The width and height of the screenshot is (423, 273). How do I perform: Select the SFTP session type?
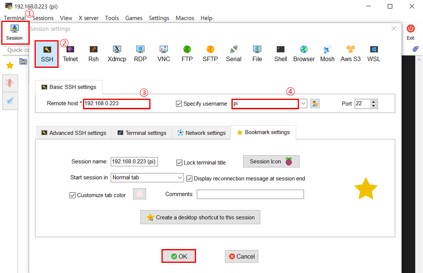click(x=210, y=54)
